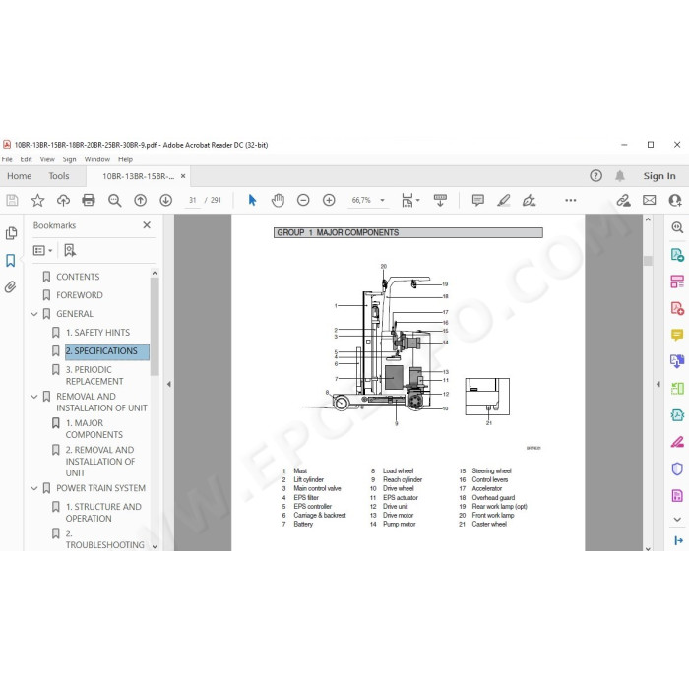Open 3. PERIODIC REPLACEMENT bookmark
This screenshot has width=689, height=689.
coord(94,376)
